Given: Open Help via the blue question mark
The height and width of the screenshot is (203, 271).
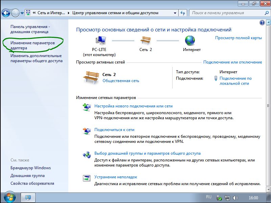Looking at the screenshot, I should click(262, 22).
